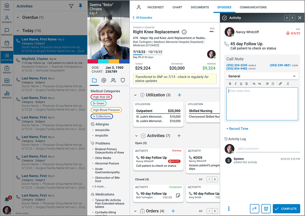The image size is (305, 216).
Task: Toggle italic formatting in Call Note
Action: click(236, 84)
